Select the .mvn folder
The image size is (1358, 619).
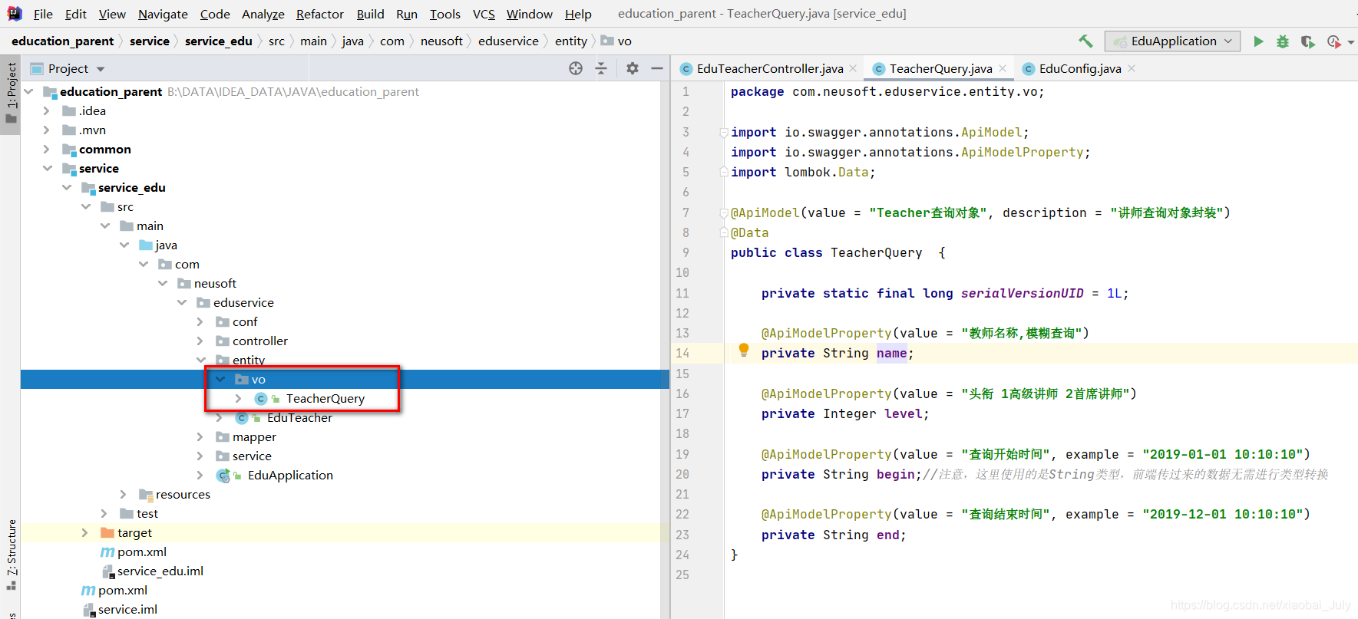(92, 130)
